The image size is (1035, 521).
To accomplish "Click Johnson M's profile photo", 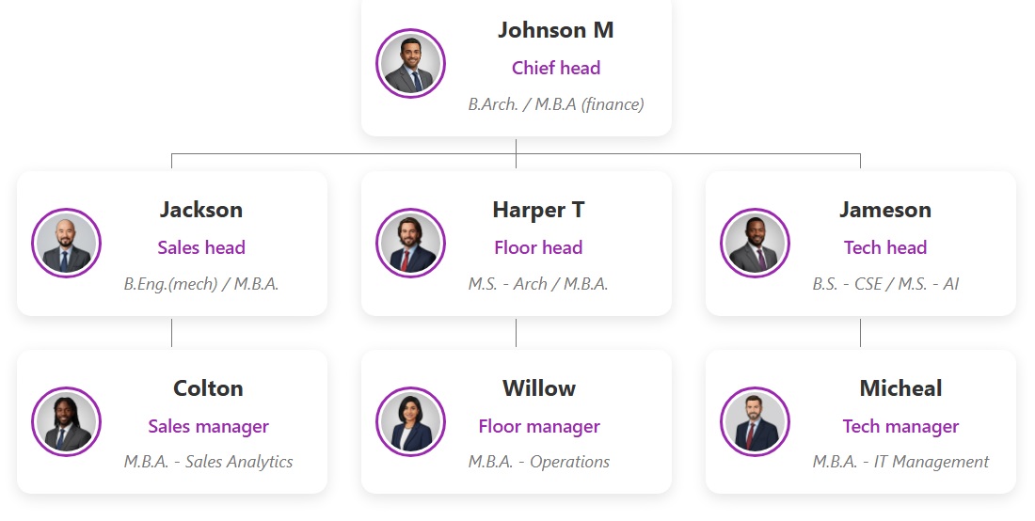I will pyautogui.click(x=410, y=64).
